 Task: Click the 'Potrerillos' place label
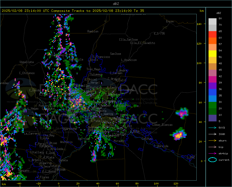coord(47,106)
